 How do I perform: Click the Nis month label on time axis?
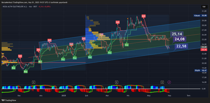tap(128, 95)
